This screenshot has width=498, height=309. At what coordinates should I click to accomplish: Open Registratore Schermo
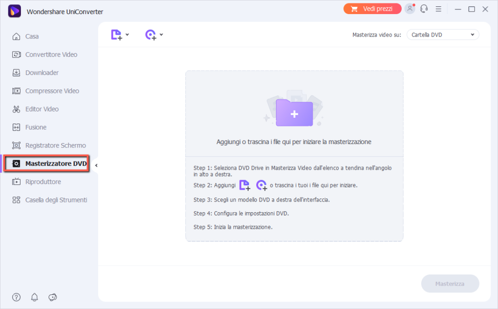tap(55, 145)
